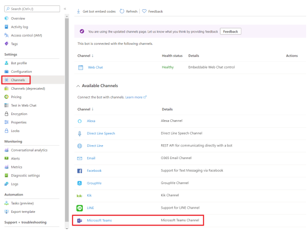The width and height of the screenshot is (307, 234).
Task: Select the GroupMe channel link
Action: (x=94, y=183)
